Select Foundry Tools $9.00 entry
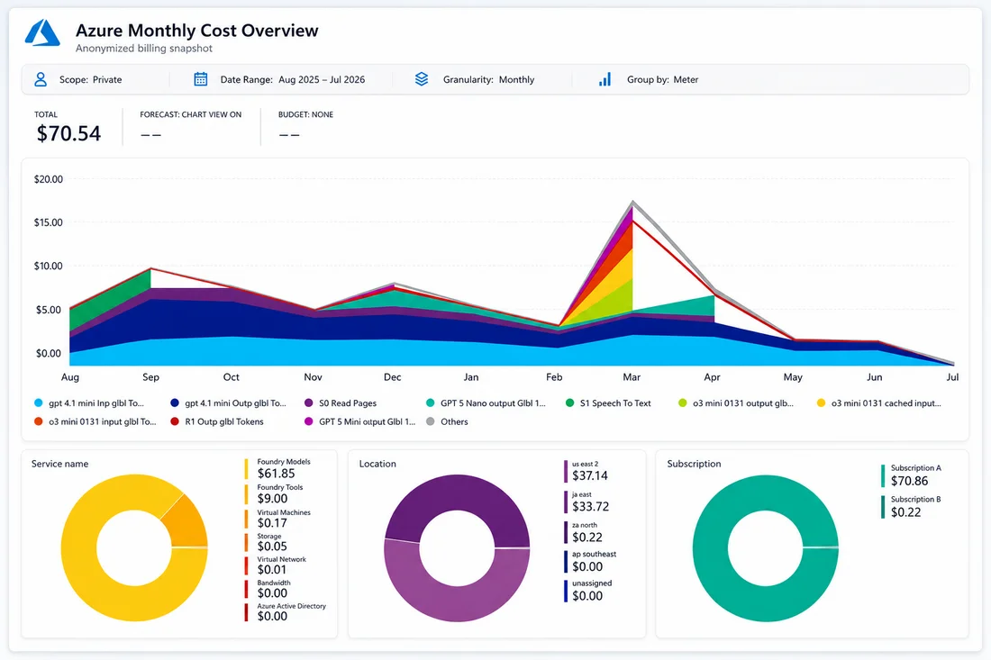Screen dimensions: 991x660 pos(274,494)
